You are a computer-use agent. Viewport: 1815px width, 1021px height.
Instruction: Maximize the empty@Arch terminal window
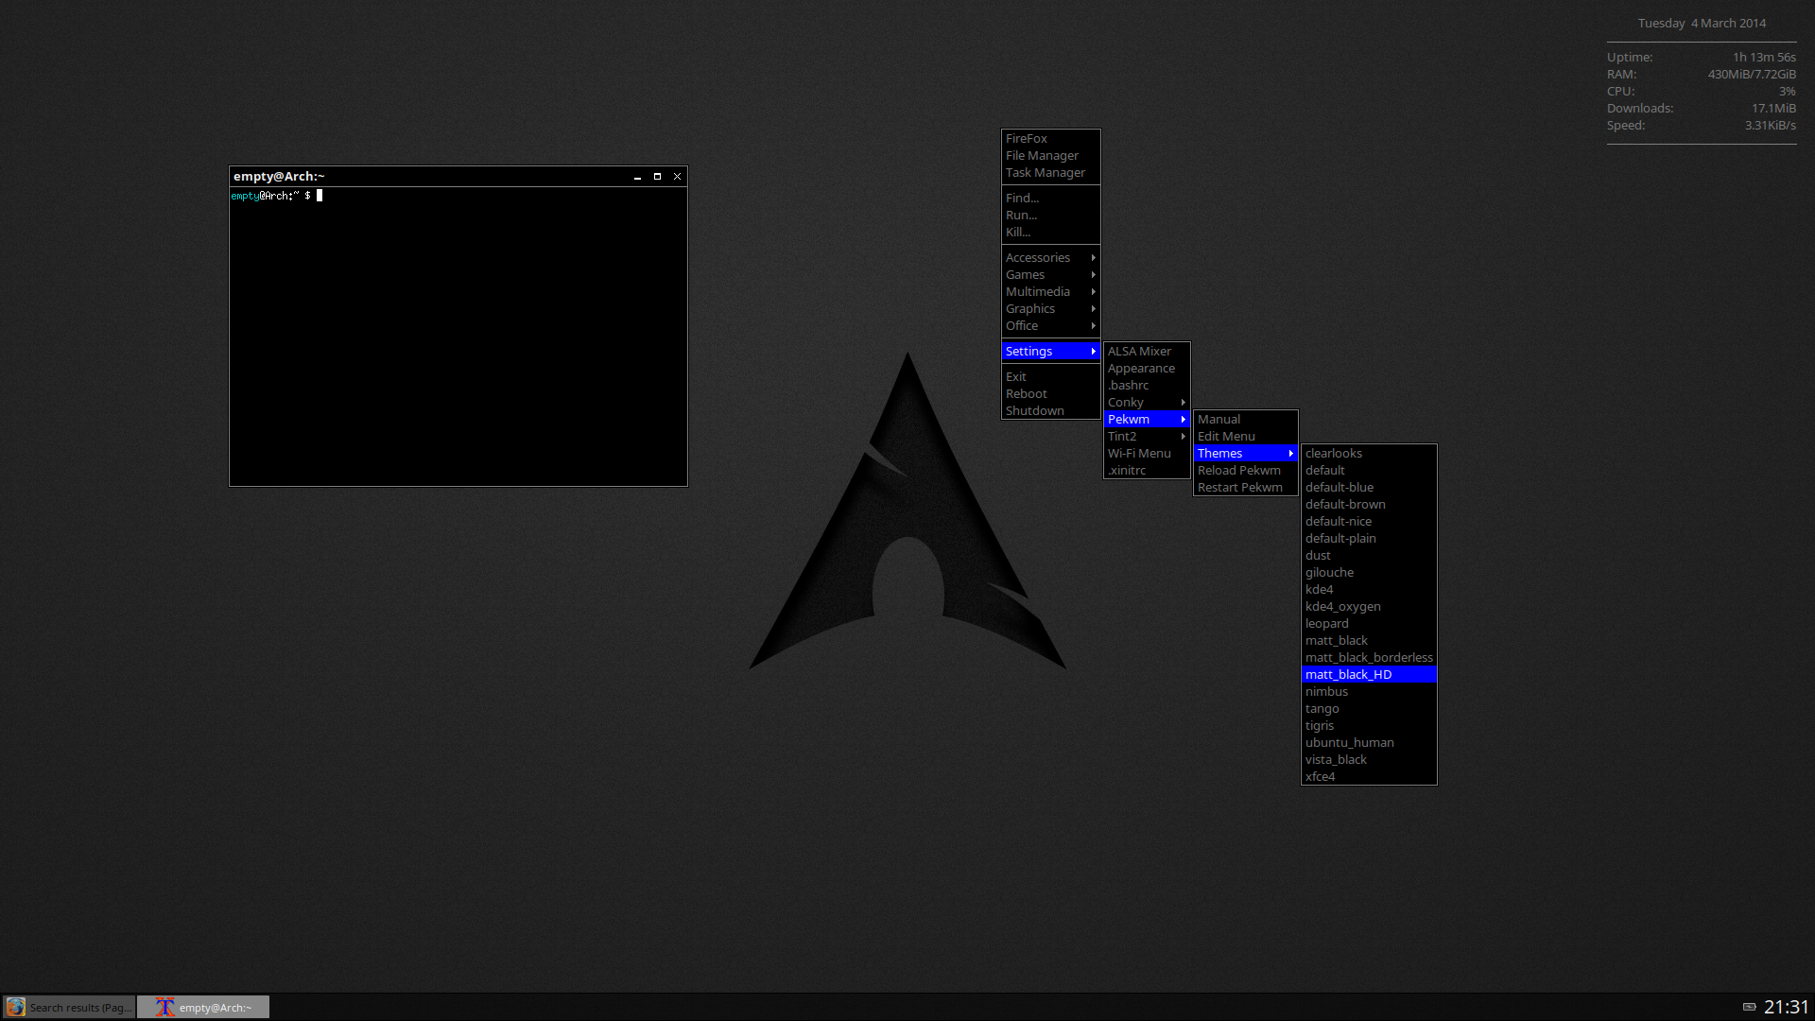tap(657, 177)
